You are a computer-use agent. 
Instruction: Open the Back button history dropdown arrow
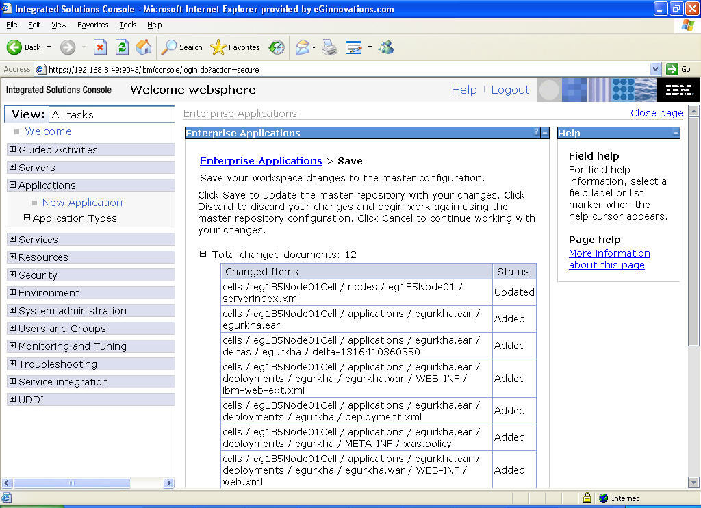(x=49, y=47)
